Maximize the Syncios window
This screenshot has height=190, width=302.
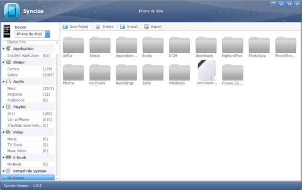289,4
